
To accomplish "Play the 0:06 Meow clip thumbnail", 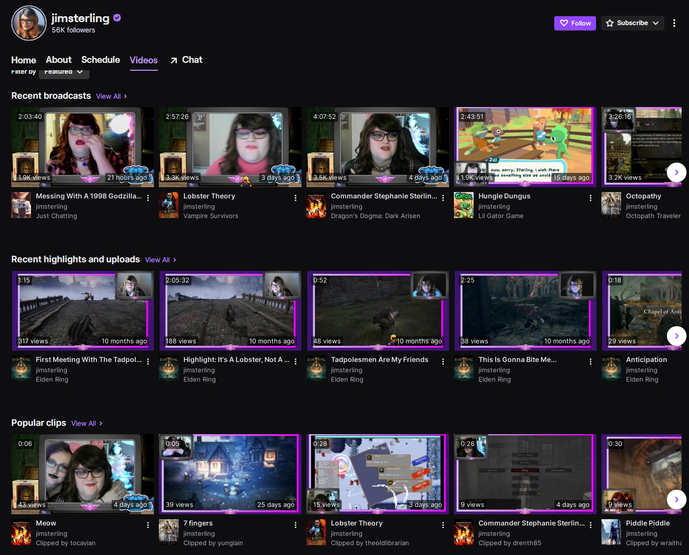I will click(x=83, y=474).
